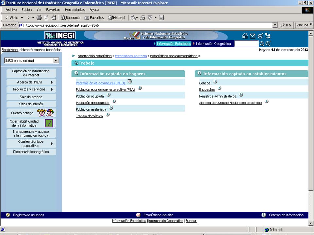
Task: Click the arrow icon beside Trabajo doméstico
Action: [x=108, y=114]
